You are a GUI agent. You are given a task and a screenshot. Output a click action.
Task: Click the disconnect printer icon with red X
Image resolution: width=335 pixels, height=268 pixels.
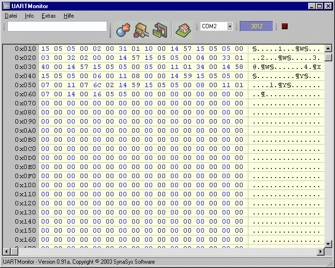pos(141,30)
